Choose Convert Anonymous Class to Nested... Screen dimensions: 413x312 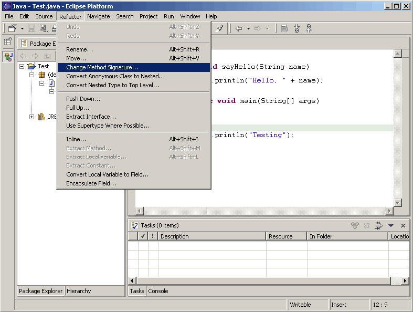click(x=134, y=76)
